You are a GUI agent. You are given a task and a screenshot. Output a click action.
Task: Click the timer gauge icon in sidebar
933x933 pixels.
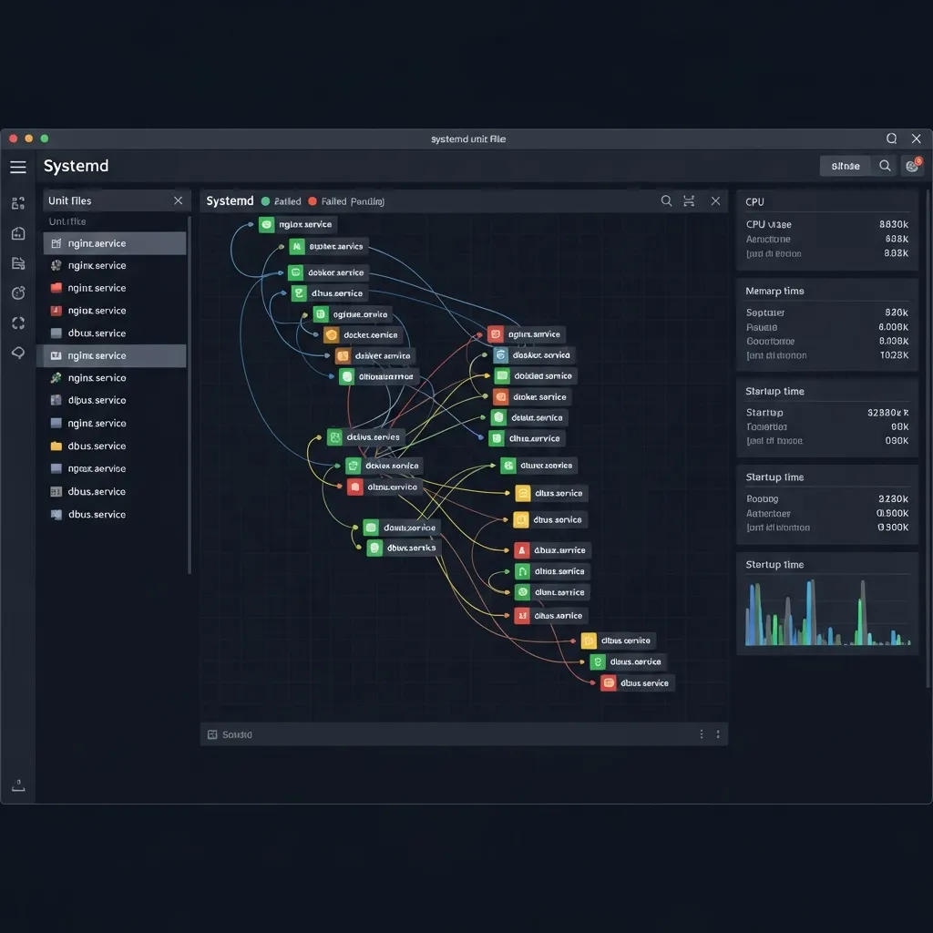(18, 292)
